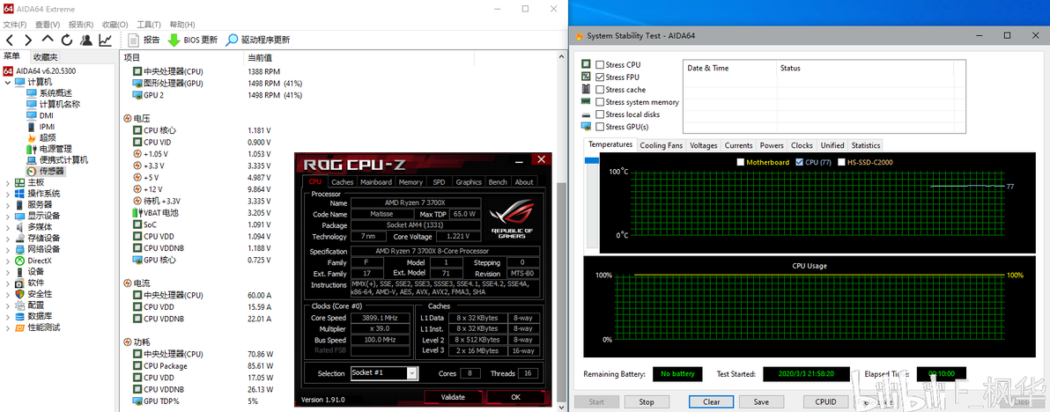
Task: Click the Stop button in Stability Test
Action: coord(647,402)
